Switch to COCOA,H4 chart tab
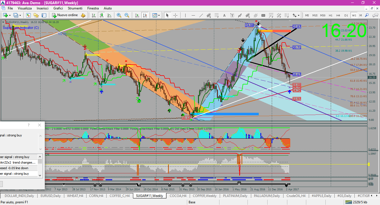This screenshot has height=205, width=380. pos(178,196)
